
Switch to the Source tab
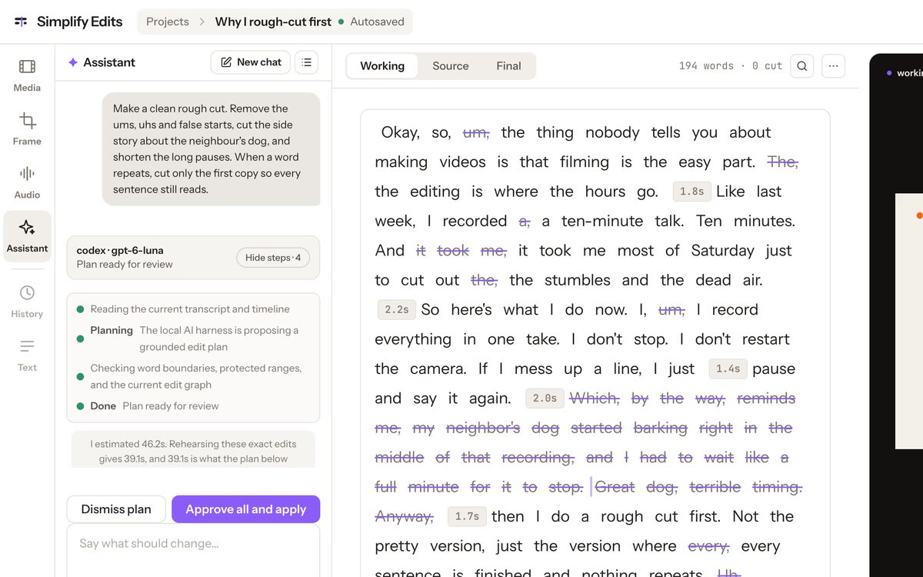coord(451,66)
